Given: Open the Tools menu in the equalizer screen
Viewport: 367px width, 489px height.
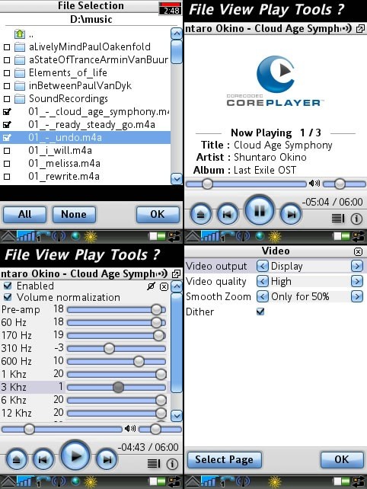Looking at the screenshot, I should [x=129, y=255].
